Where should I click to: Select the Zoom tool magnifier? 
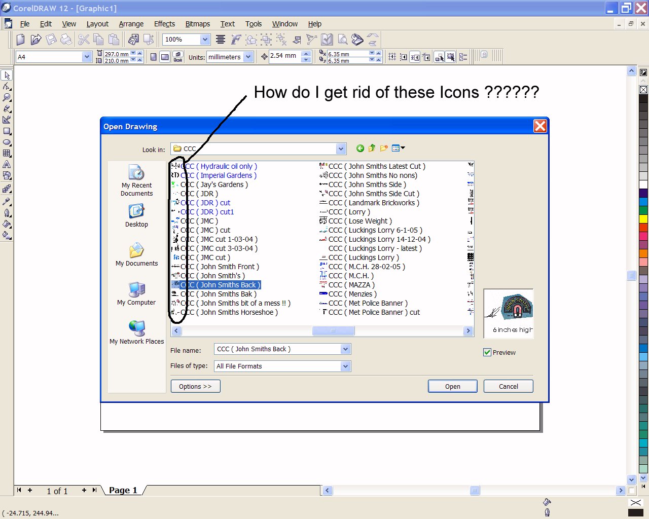7,97
